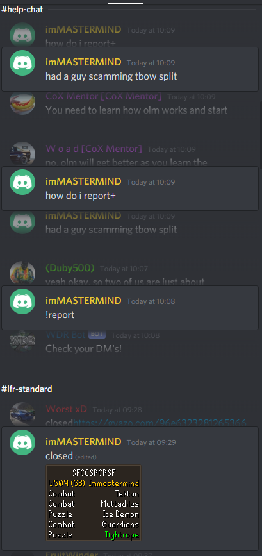Click the Duby500 user avatar

[x=22, y=273]
